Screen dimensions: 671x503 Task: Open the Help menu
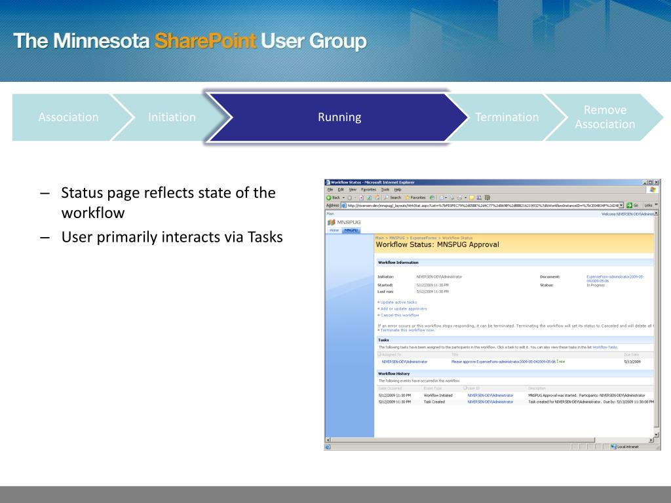tap(398, 189)
